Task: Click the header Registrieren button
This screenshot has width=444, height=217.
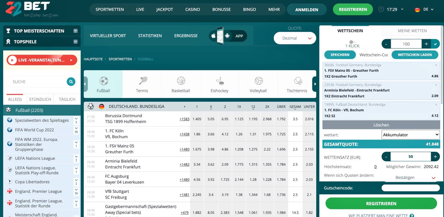Action: 353,10
